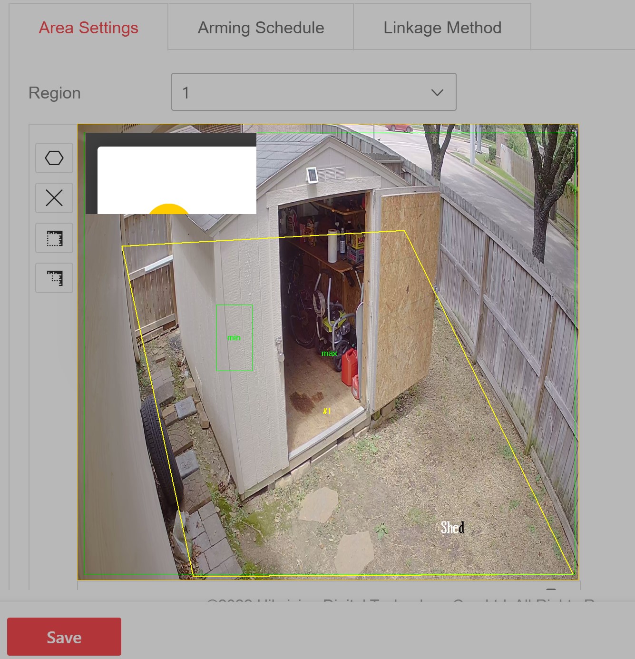Click the green min rectangle overlay
The width and height of the screenshot is (635, 659).
click(x=234, y=338)
